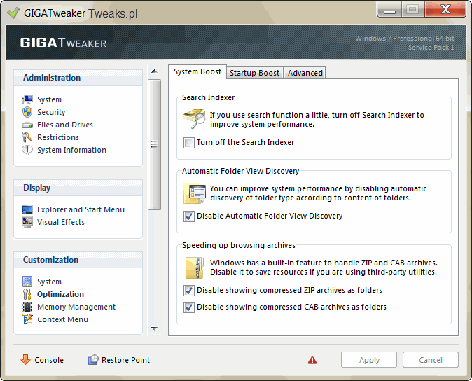The width and height of the screenshot is (472, 381).
Task: Click the shield icon next to Security
Action: click(x=27, y=112)
